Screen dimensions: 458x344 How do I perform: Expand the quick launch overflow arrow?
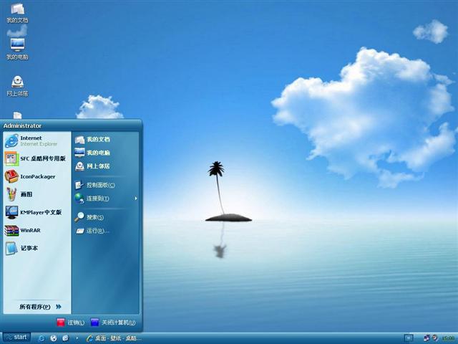[x=77, y=338]
